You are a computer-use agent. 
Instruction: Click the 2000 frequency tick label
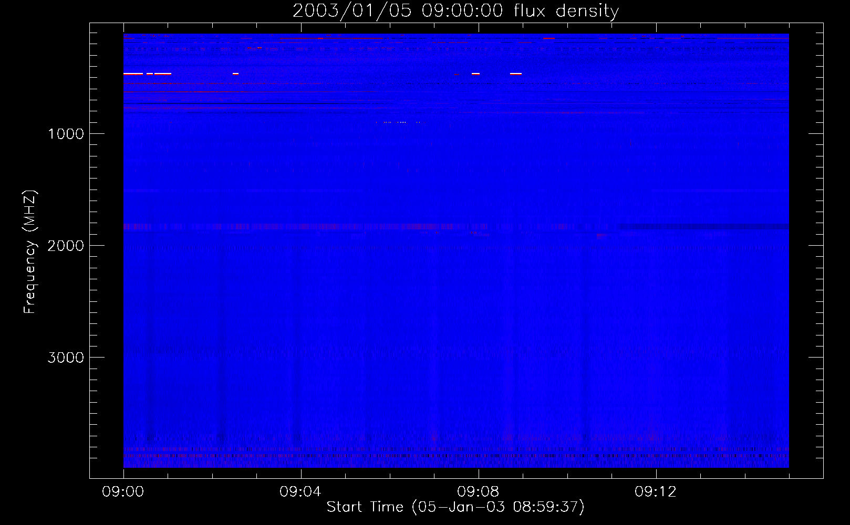[x=66, y=246]
